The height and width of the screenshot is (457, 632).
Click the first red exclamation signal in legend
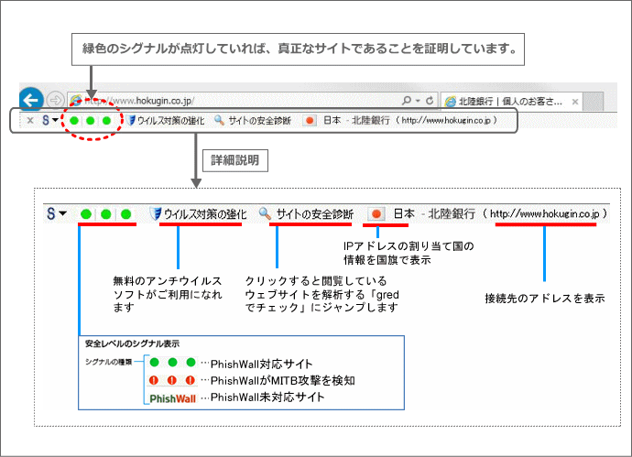[154, 380]
